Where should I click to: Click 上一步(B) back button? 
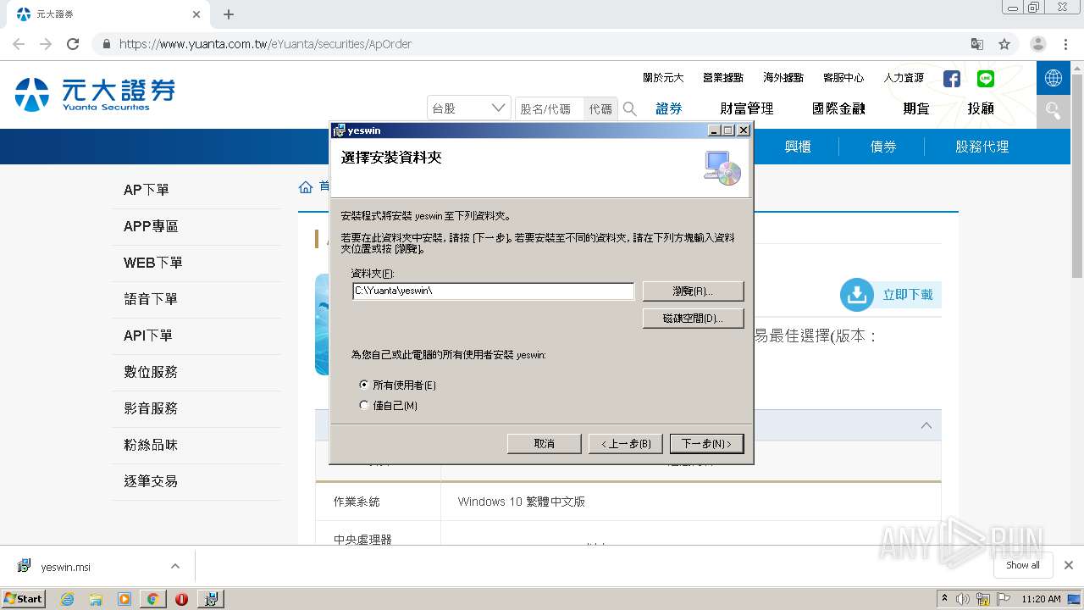coord(626,444)
